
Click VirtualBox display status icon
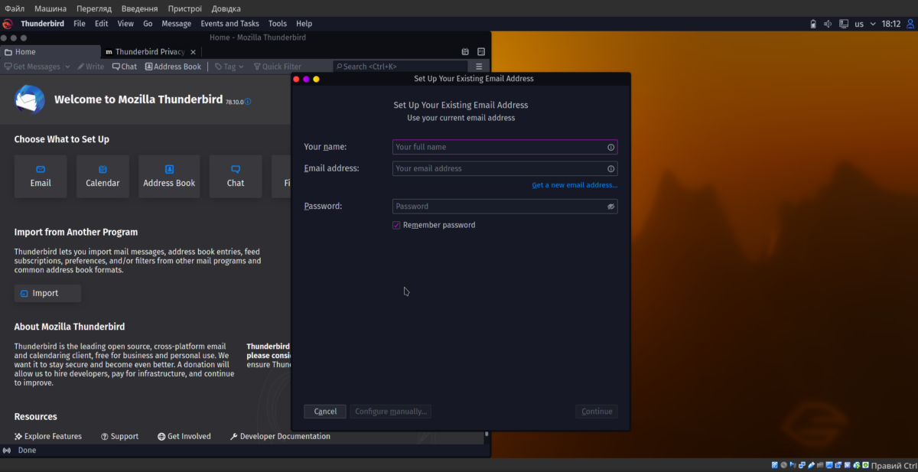(829, 465)
